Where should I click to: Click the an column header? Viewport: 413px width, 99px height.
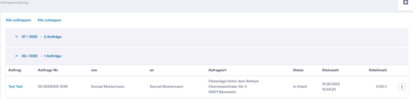click(152, 70)
